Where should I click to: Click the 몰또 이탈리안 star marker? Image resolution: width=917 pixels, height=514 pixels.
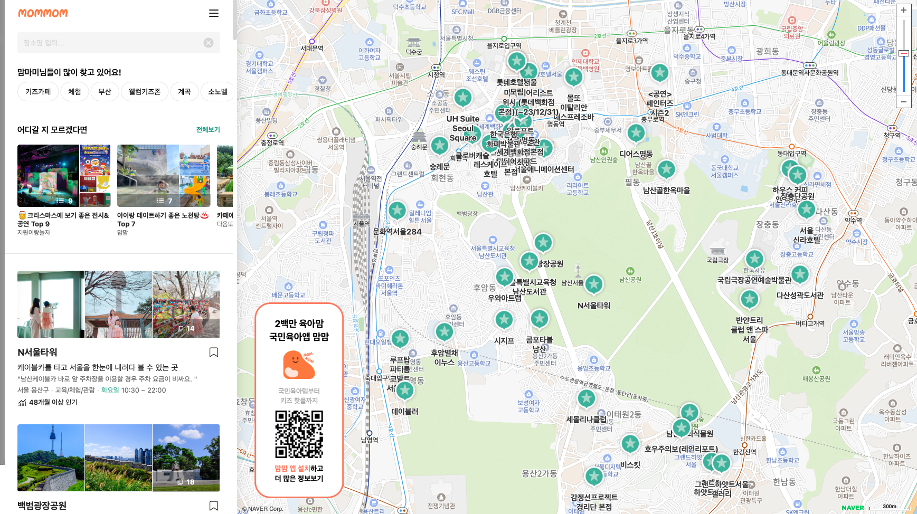(574, 78)
